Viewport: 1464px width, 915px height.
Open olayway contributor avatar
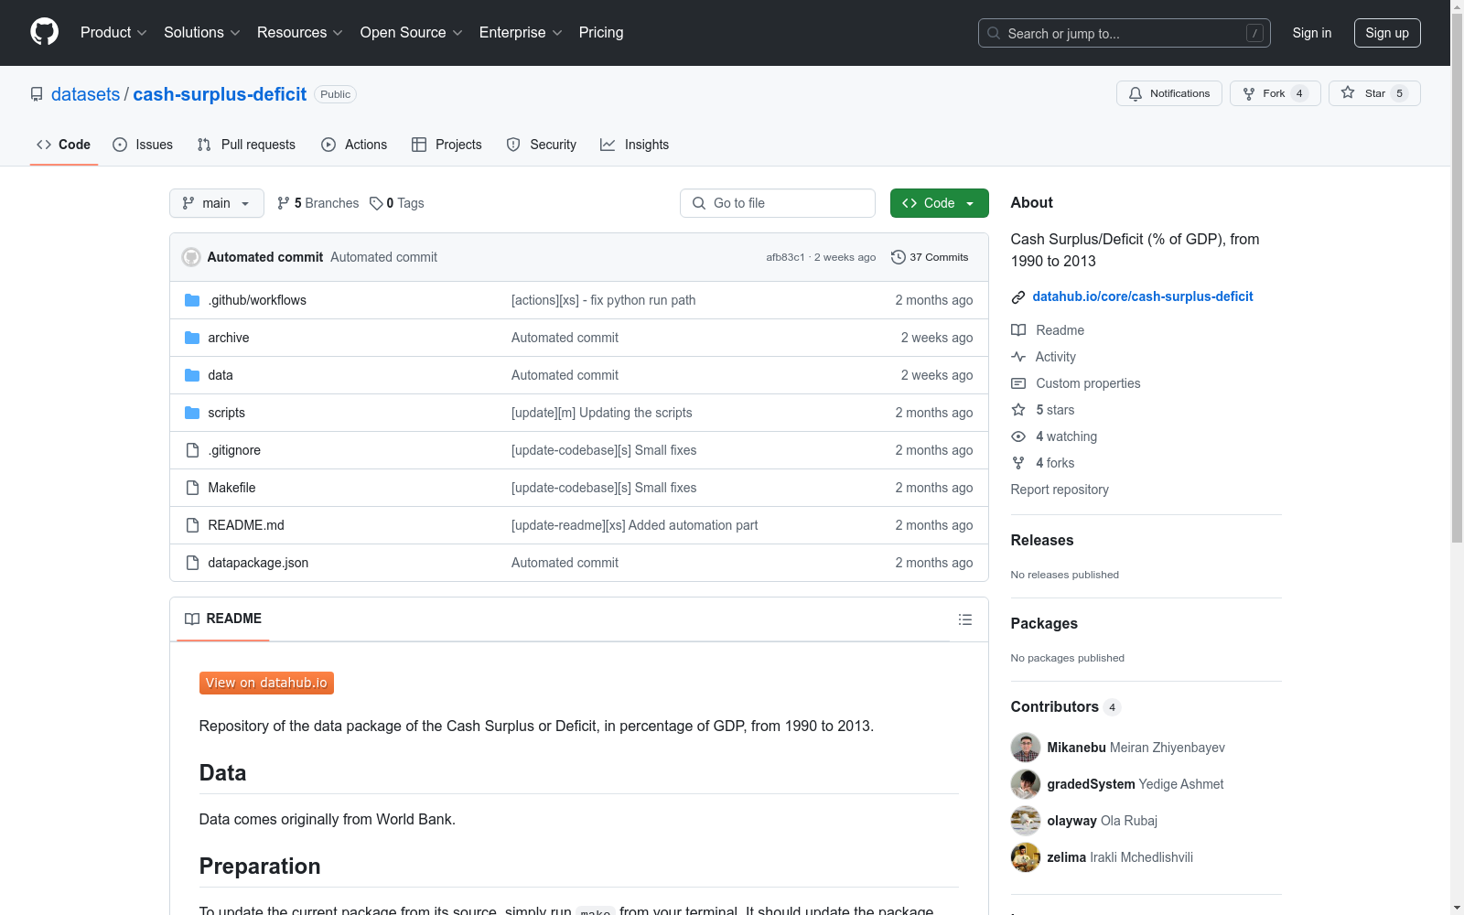(1026, 821)
